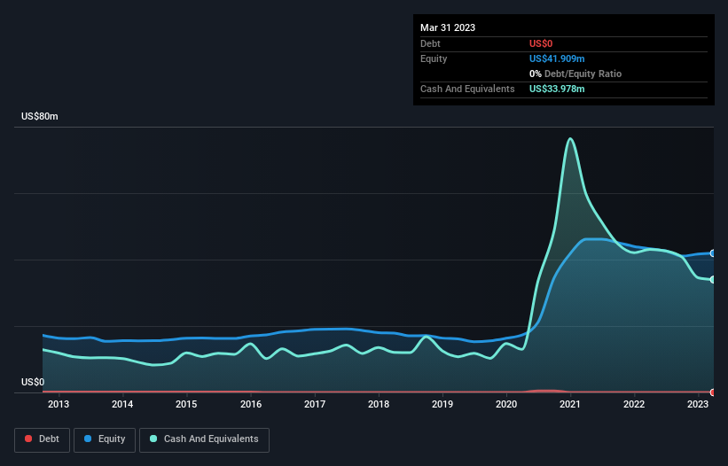Click the 2023 x-axis label

[x=698, y=404]
